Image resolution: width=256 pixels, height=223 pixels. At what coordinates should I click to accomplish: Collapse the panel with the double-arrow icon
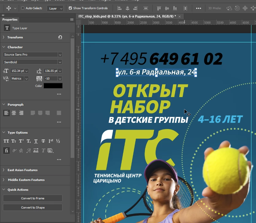click(x=3, y=15)
